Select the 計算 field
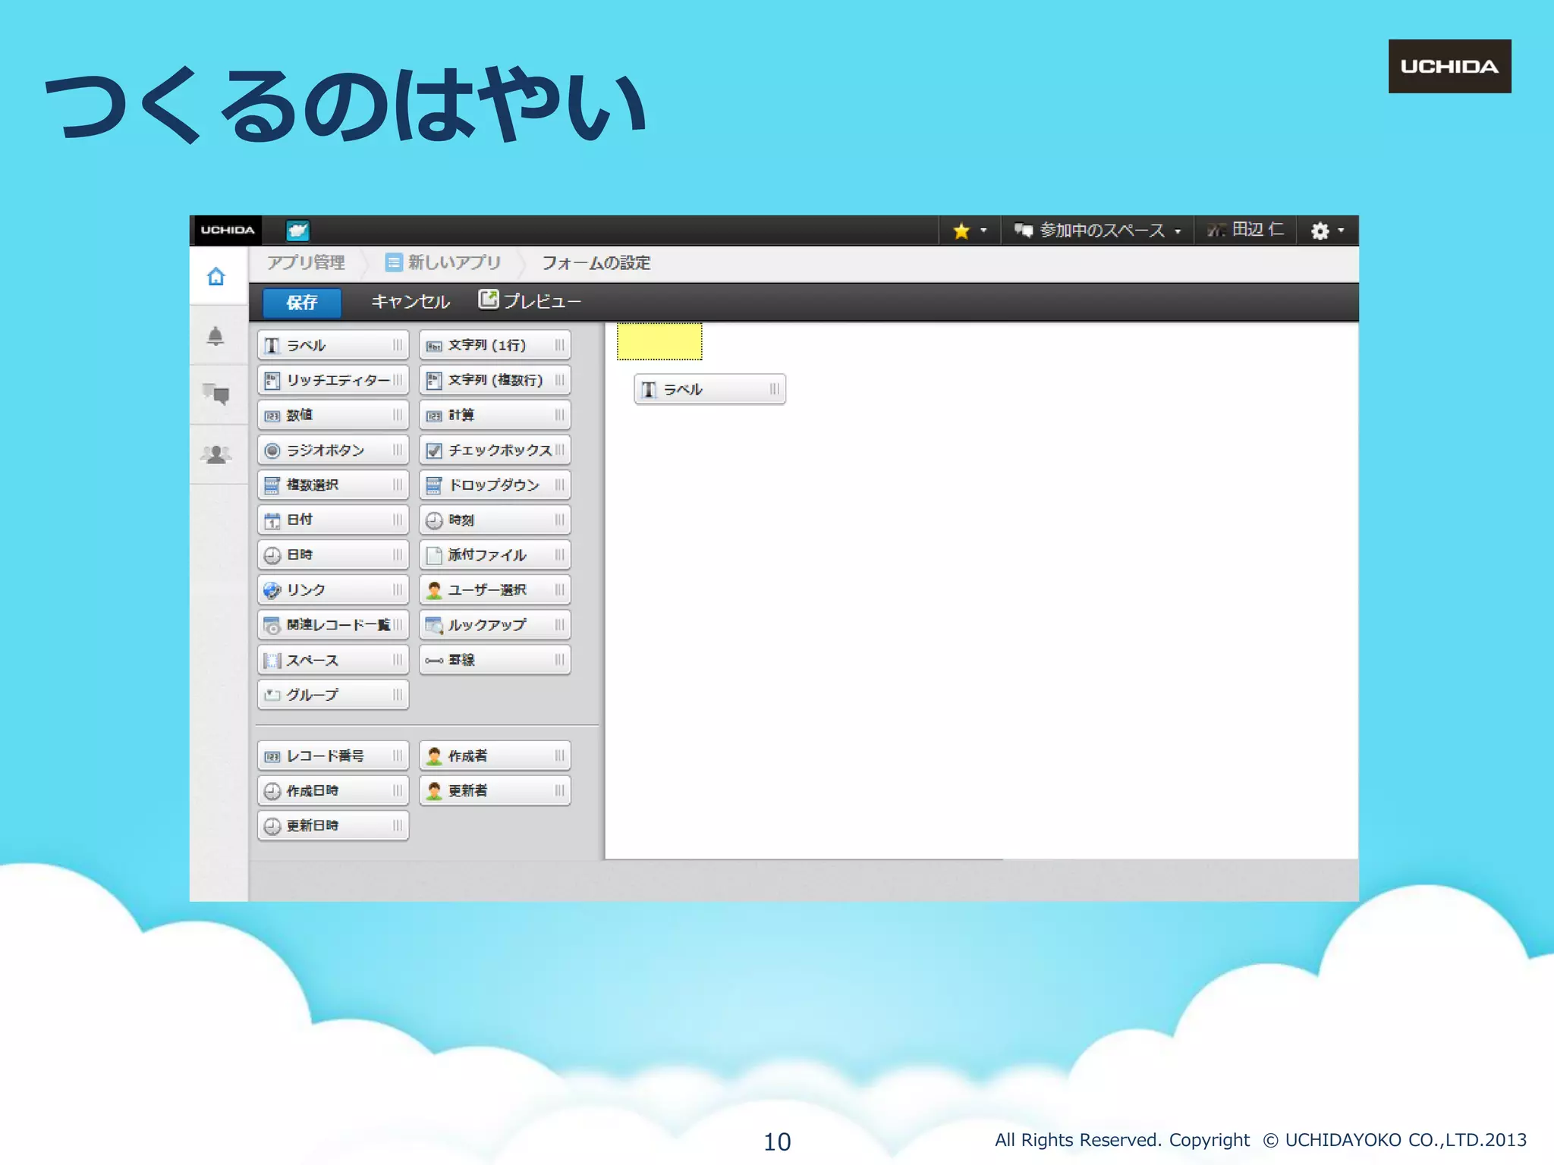This screenshot has width=1554, height=1165. point(495,415)
